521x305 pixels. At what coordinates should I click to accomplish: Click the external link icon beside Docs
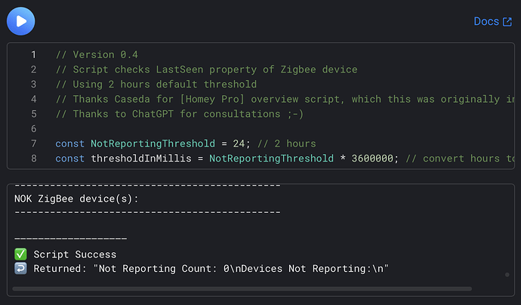(x=507, y=22)
